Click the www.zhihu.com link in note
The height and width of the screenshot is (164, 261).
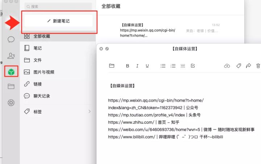point(131,122)
